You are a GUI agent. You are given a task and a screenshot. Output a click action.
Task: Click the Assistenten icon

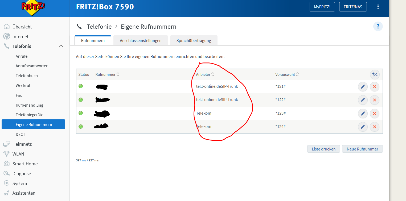click(7, 193)
